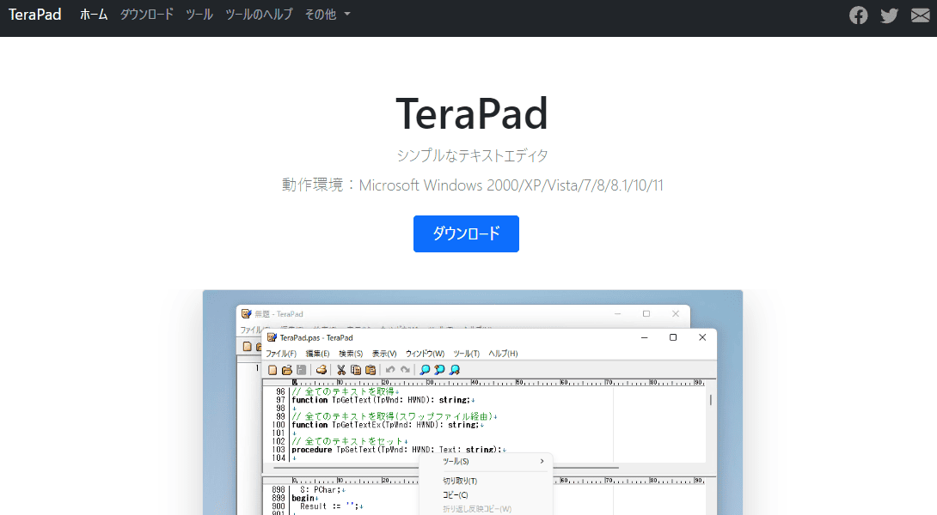Viewport: 937px width, 515px height.
Task: Choose 切り取り(T) in the context menu
Action: pyautogui.click(x=460, y=481)
